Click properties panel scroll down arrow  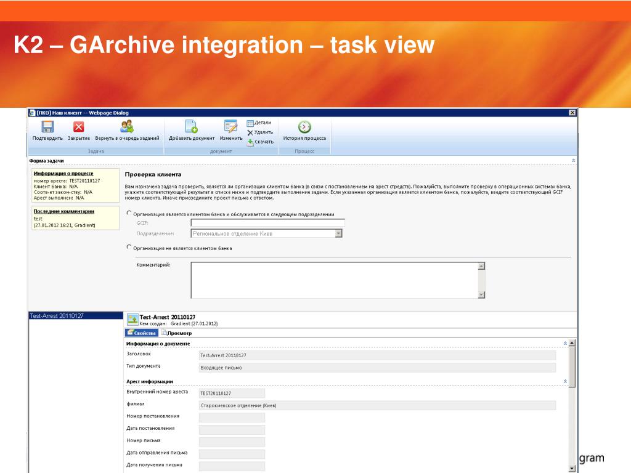[x=572, y=469]
